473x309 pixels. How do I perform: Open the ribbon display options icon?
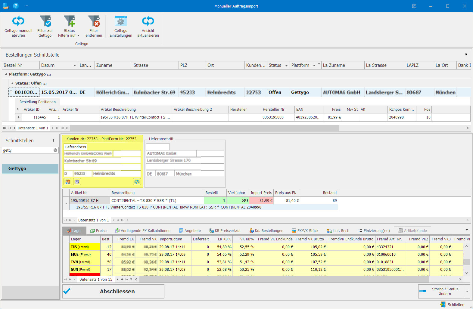[414, 6]
